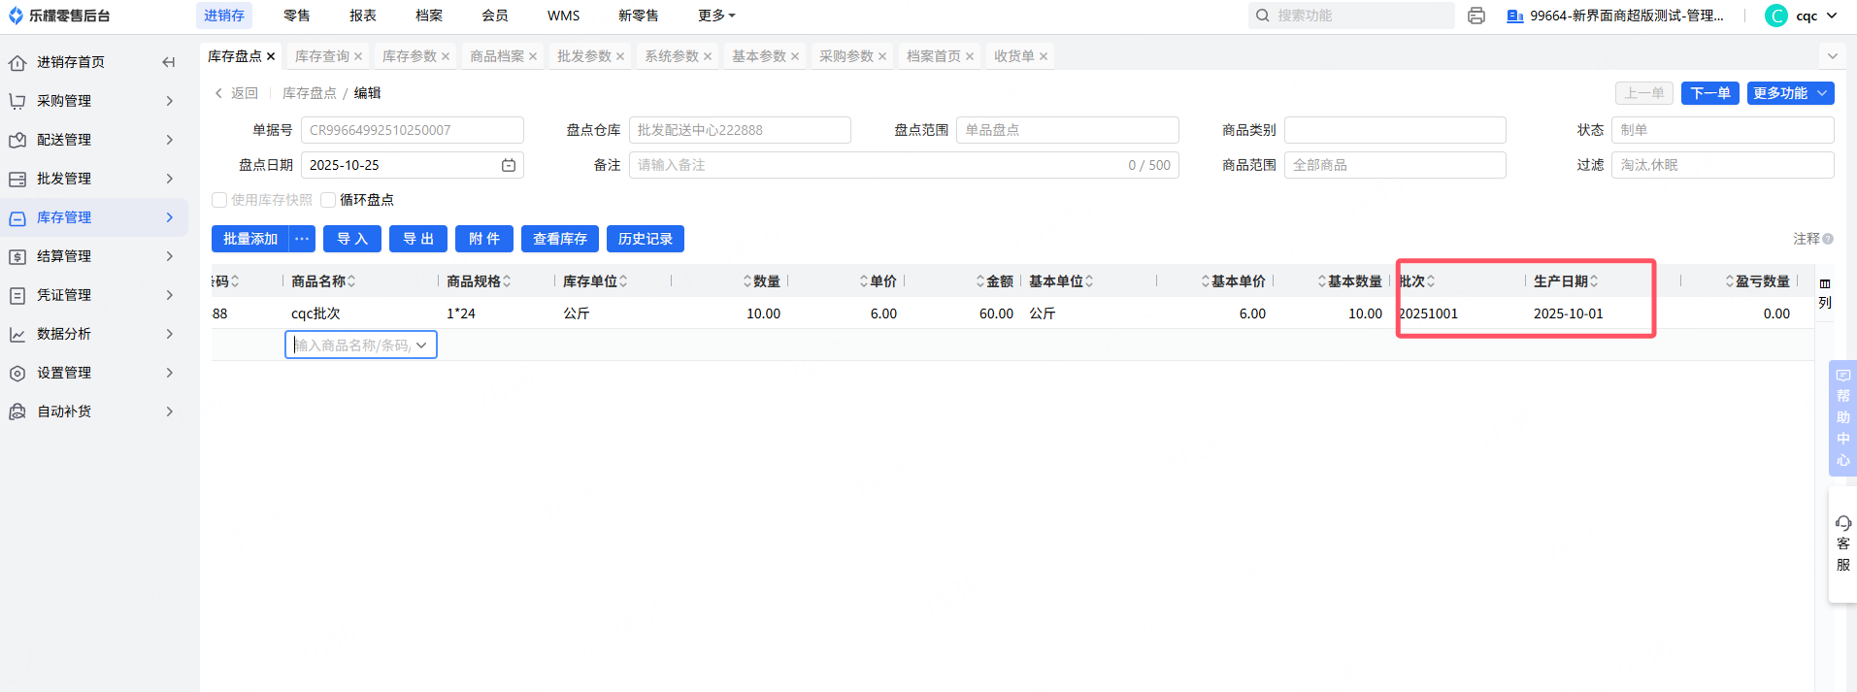The image size is (1857, 692).
Task: Expand the 数据分析 sidebar section
Action: 170,334
